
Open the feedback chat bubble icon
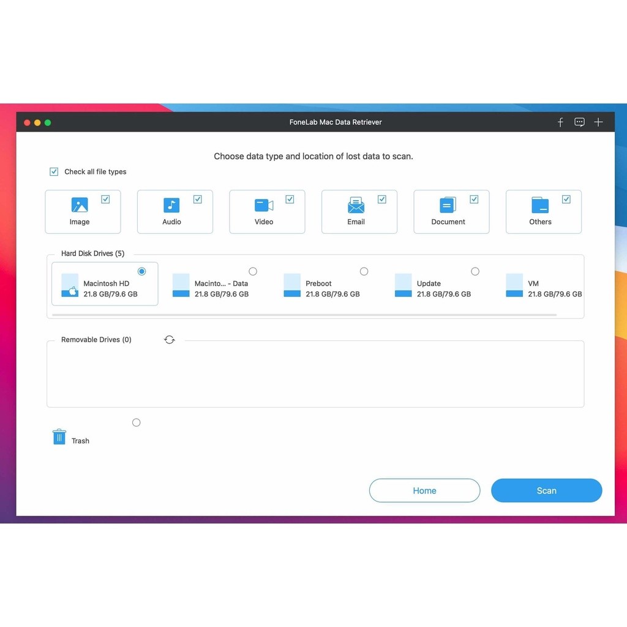click(x=579, y=122)
